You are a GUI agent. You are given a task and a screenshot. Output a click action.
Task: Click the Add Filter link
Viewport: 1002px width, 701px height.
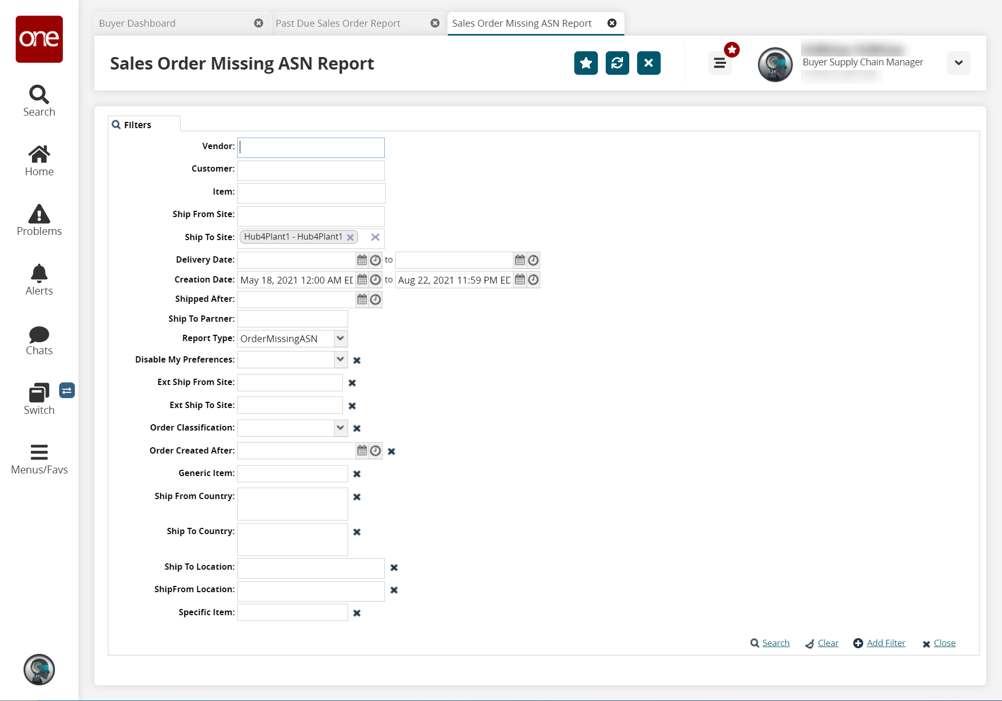tap(886, 643)
